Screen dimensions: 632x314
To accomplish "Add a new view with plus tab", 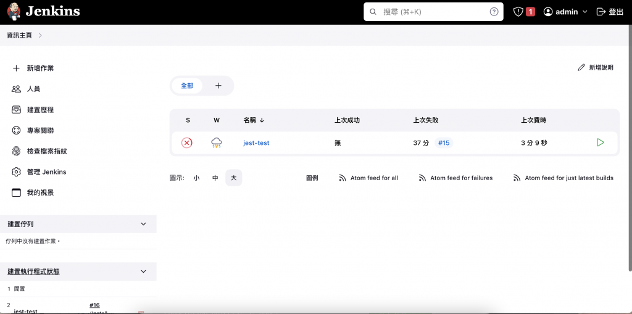I will [218, 86].
